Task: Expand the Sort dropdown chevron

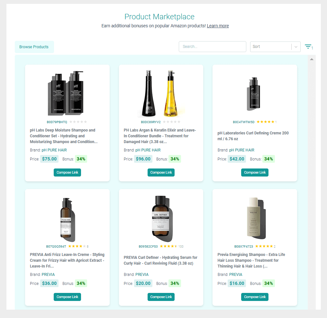Action: point(296,47)
